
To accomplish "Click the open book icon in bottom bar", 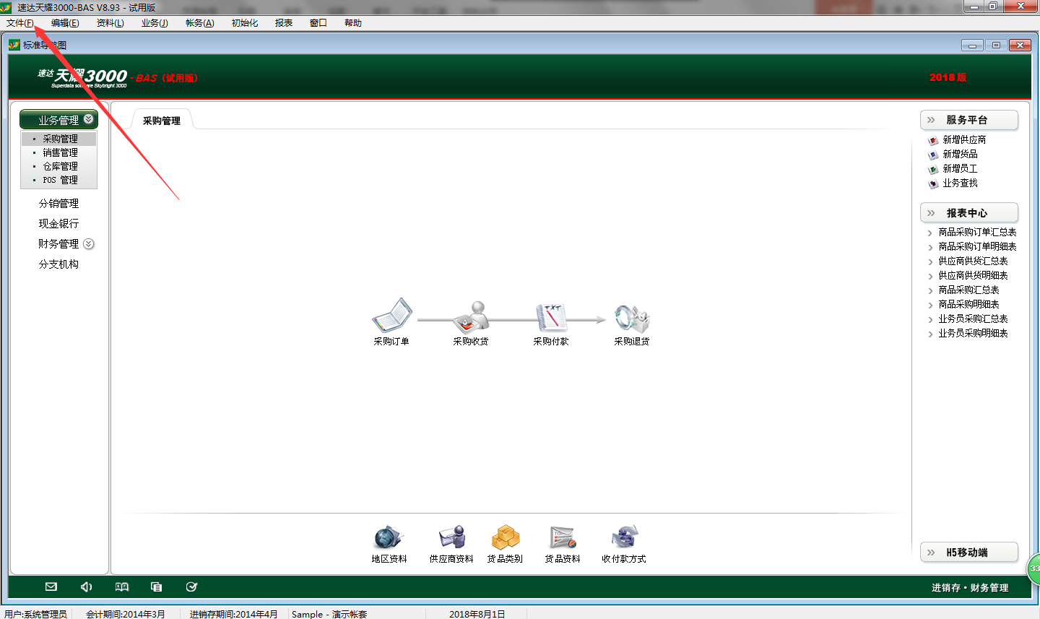I will click(122, 587).
